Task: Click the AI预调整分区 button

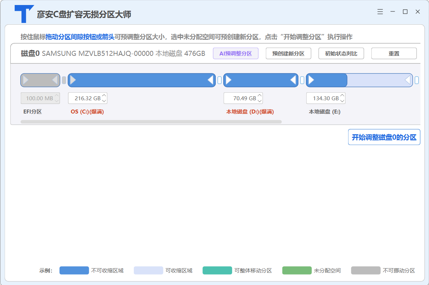Action: coord(235,53)
